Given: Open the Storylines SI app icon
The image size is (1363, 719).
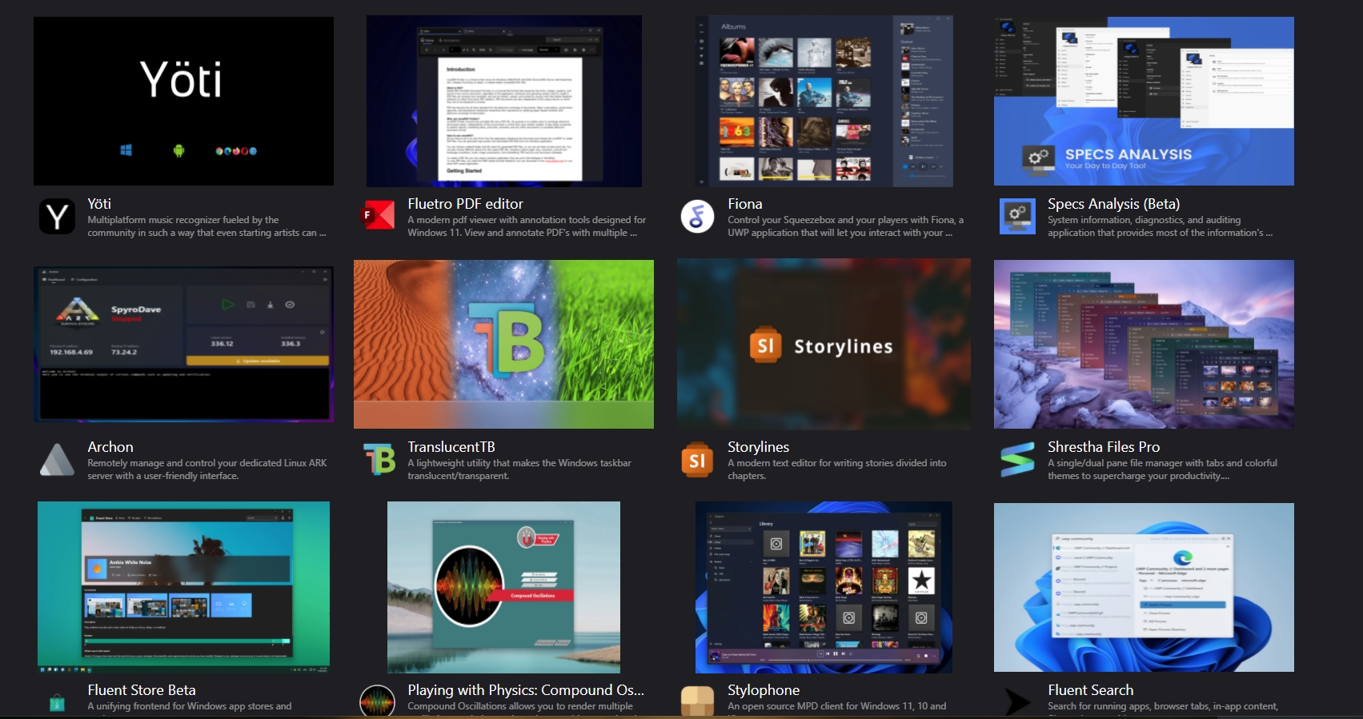Looking at the screenshot, I should click(697, 460).
